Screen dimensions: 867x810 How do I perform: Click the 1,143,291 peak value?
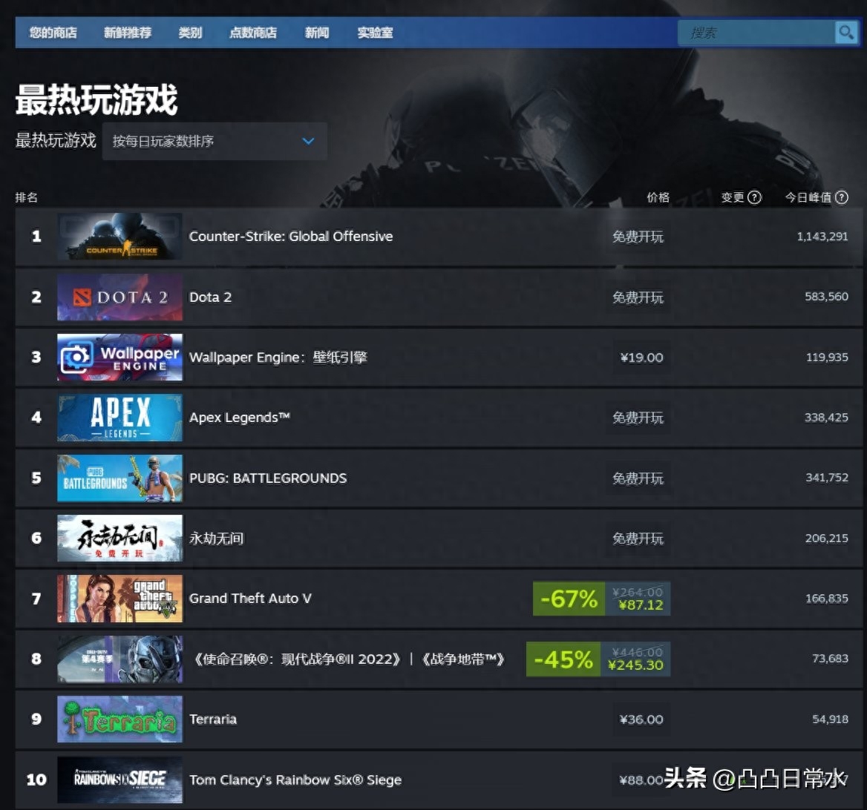click(x=822, y=237)
